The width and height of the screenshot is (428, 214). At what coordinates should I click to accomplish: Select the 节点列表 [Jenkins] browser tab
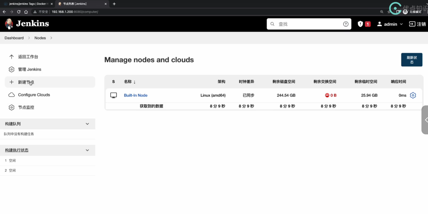point(82,4)
